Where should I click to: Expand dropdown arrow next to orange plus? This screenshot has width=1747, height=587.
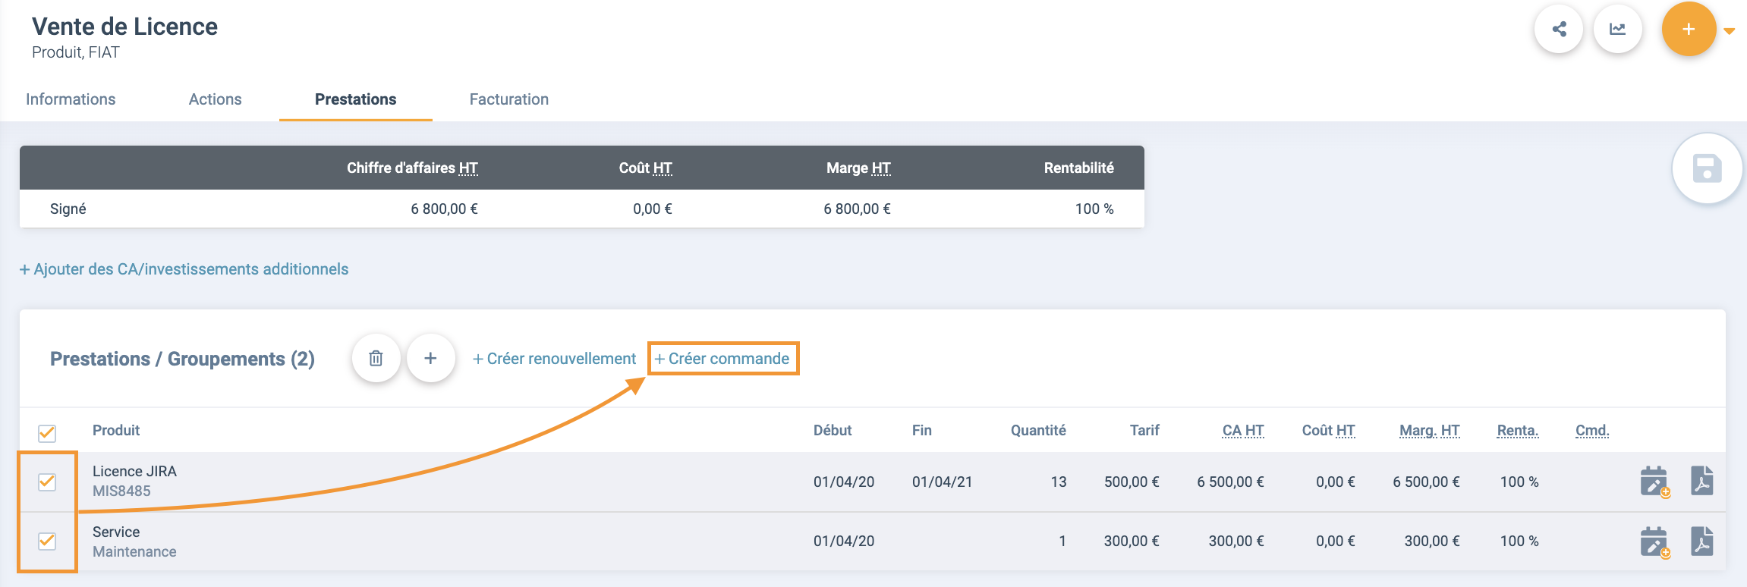coord(1730,31)
